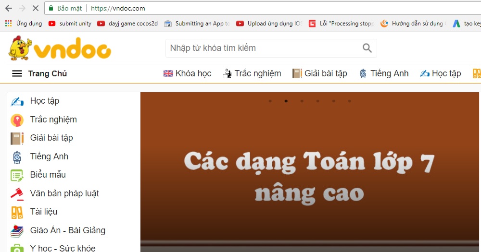Open the Hướng dẫn sử dụng bookmark
The image size is (481, 252).
pyautogui.click(x=413, y=24)
